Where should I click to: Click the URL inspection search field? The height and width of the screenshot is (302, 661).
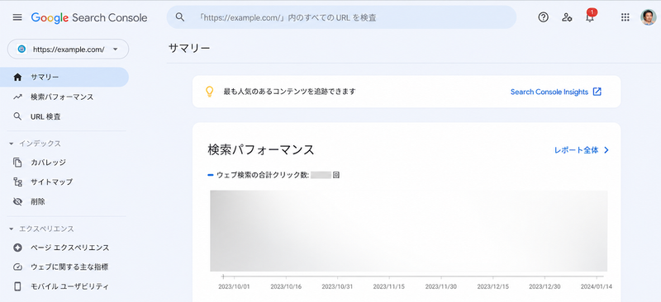[341, 17]
